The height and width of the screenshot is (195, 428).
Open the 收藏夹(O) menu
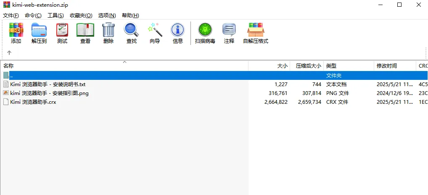click(x=81, y=16)
